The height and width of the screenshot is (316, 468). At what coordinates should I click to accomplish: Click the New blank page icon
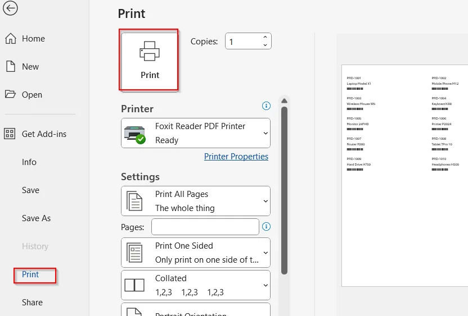(x=11, y=66)
